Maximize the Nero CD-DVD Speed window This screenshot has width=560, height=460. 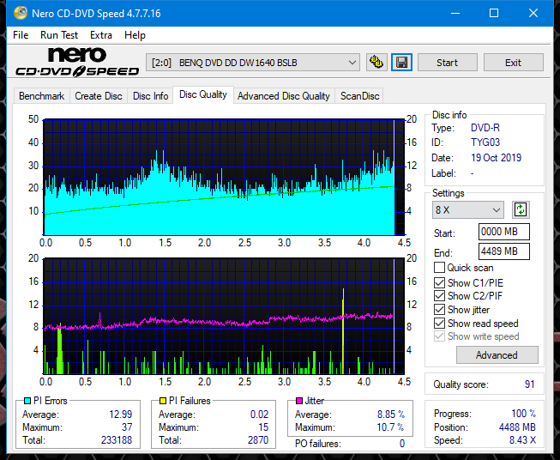[494, 13]
